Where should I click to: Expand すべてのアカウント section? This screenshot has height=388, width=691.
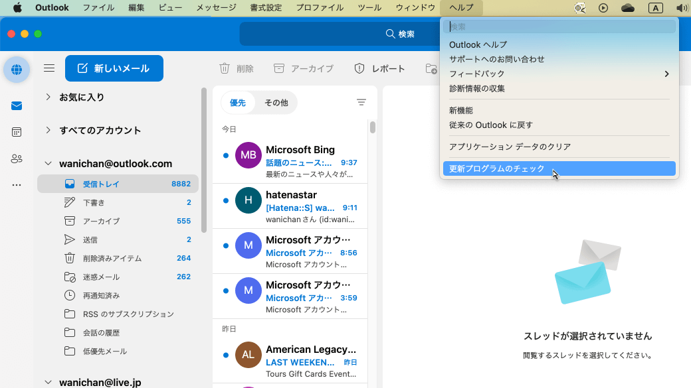(48, 130)
